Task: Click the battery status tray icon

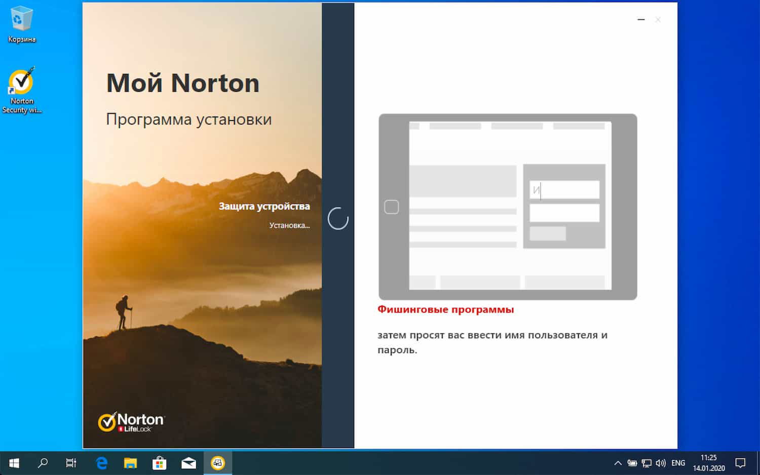Action: click(x=632, y=463)
